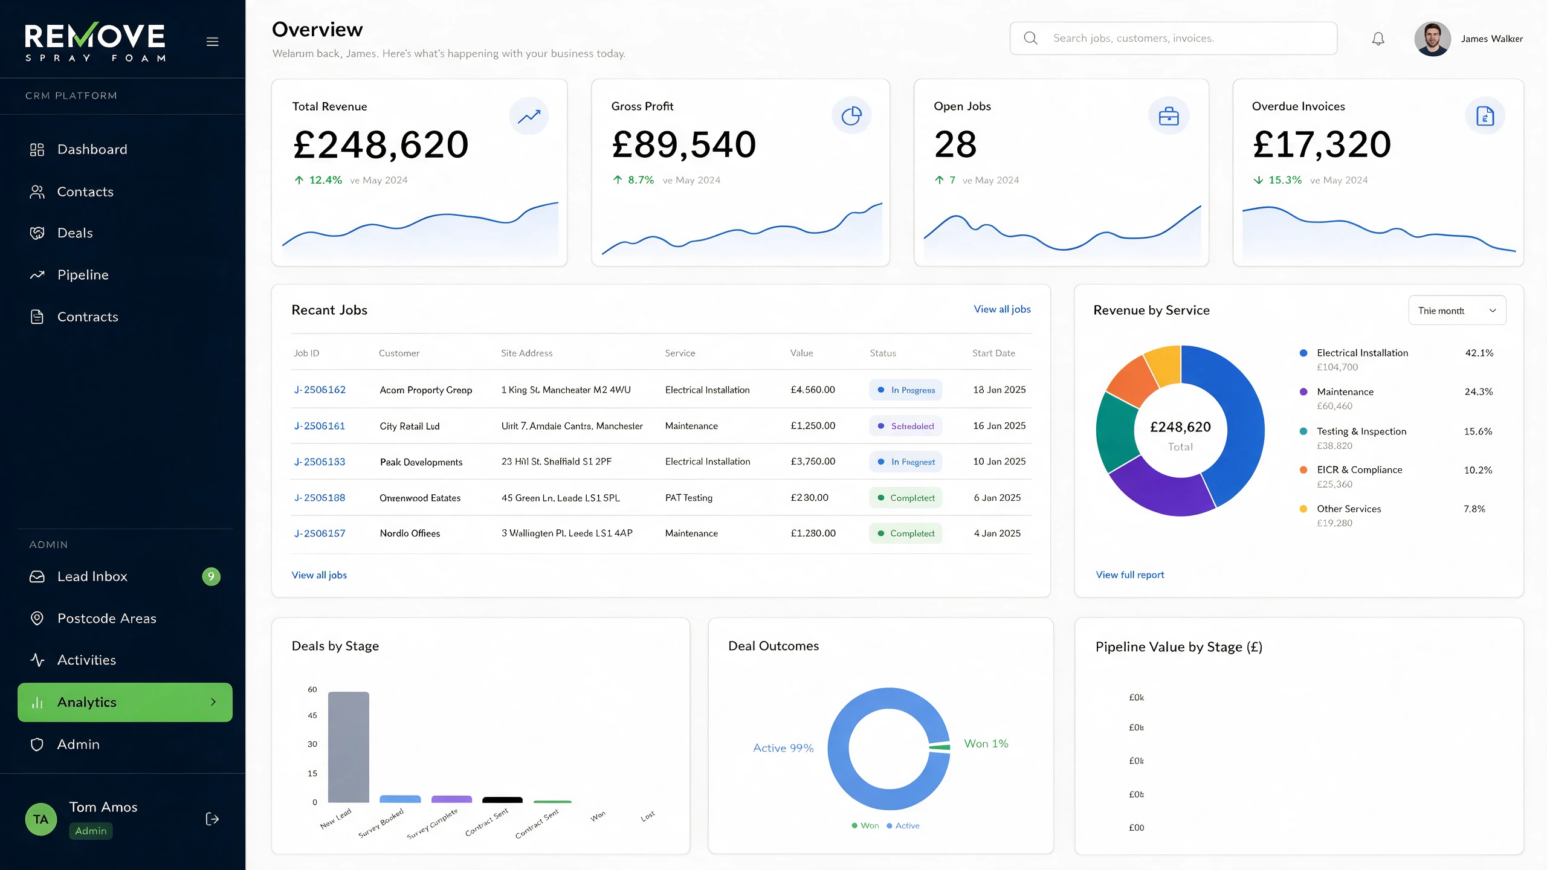Expand the Analytics chevron arrow
The image size is (1547, 870).
(x=213, y=702)
